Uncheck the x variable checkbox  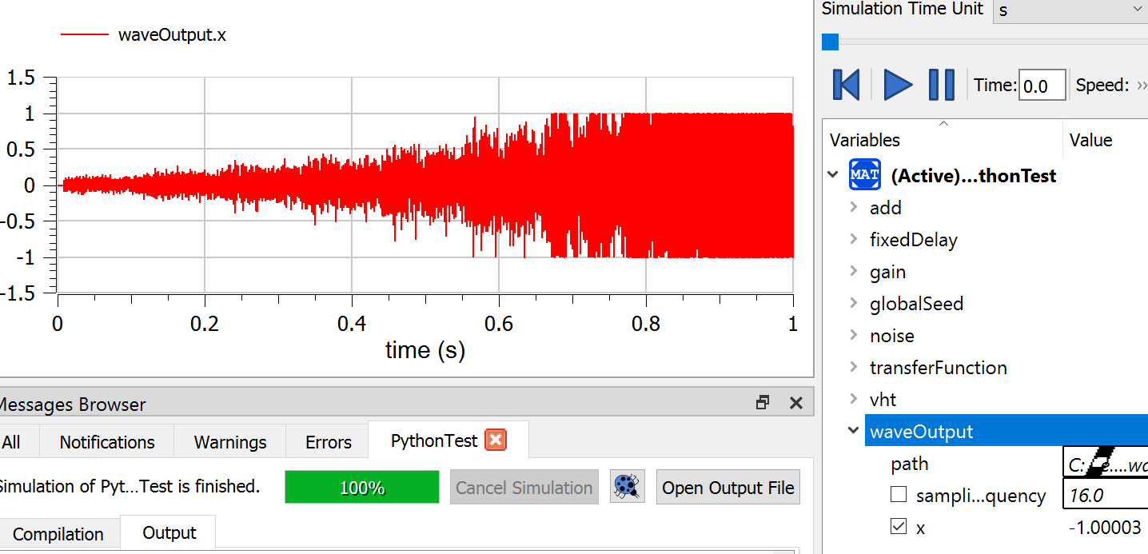(899, 528)
